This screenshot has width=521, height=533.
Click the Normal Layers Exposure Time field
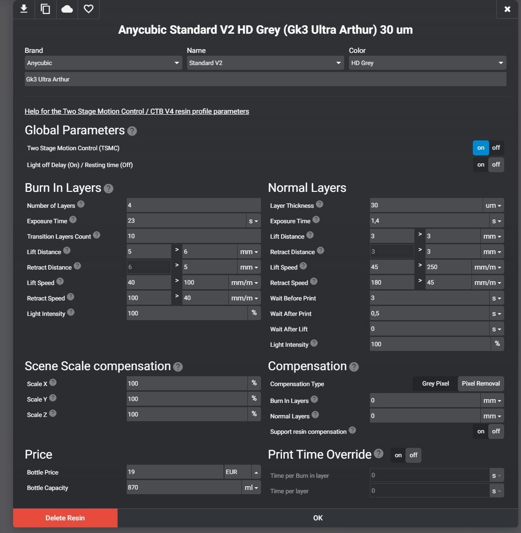(x=429, y=221)
